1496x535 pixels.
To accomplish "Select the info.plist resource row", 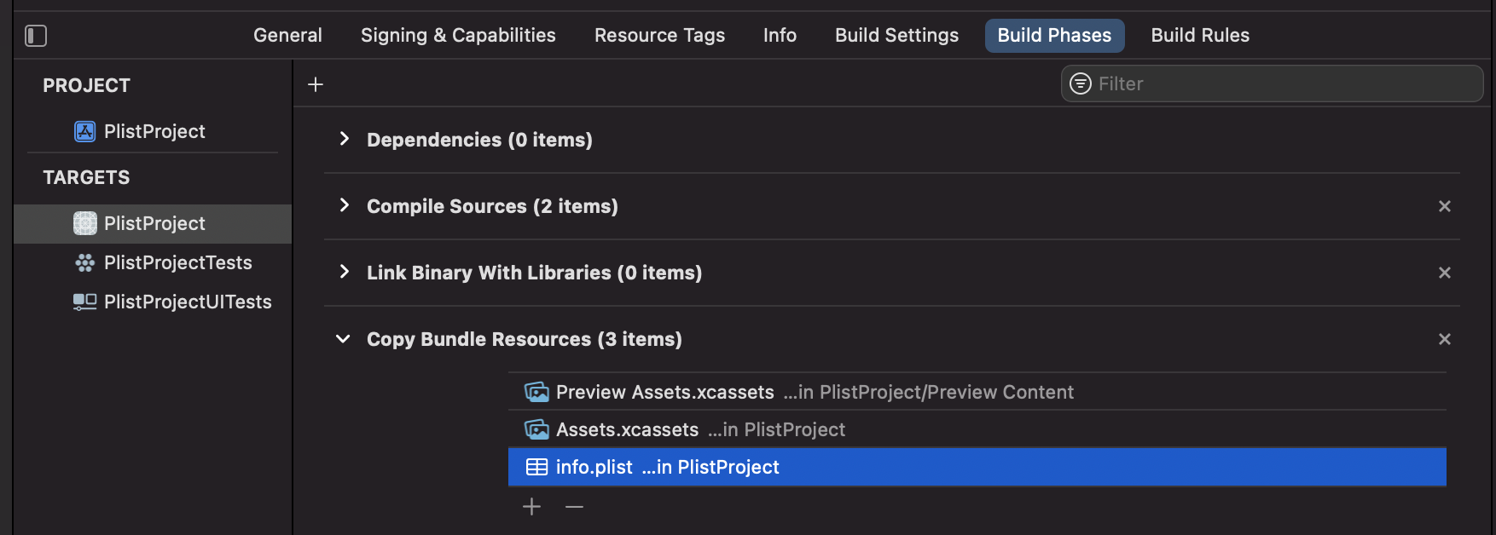I will tap(977, 467).
